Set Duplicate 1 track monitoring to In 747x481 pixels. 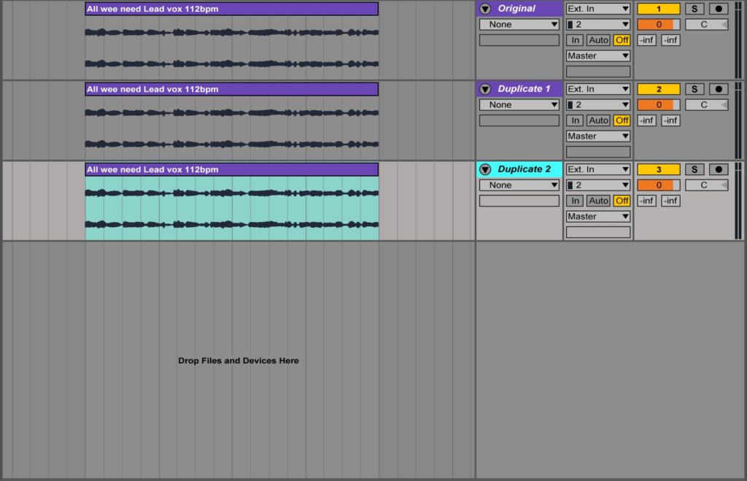(575, 120)
